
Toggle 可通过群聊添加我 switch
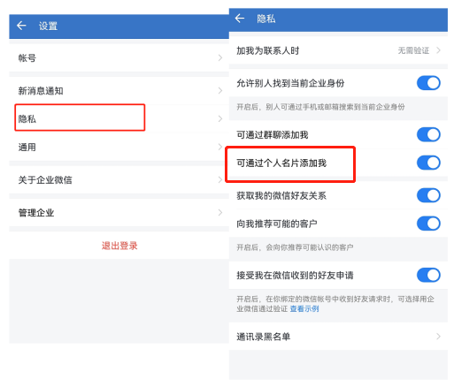(428, 134)
